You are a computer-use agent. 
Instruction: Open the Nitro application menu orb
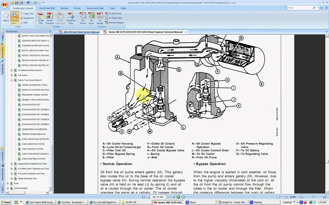[x=4, y=4]
